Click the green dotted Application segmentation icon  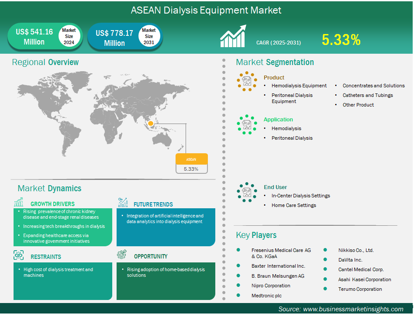tap(247, 124)
